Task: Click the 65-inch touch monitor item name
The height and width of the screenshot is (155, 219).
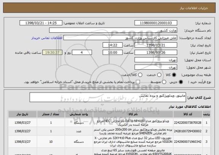Action: click(133, 152)
